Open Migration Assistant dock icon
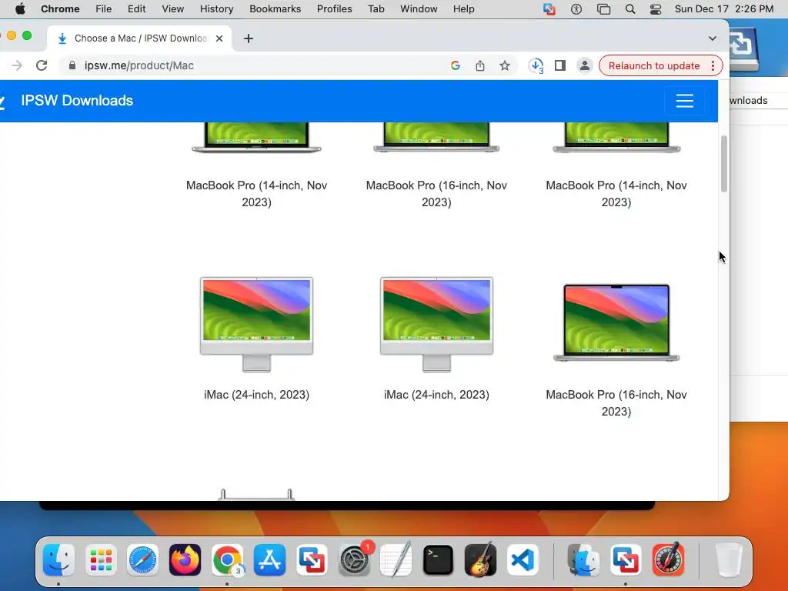This screenshot has width=788, height=591. pyautogui.click(x=583, y=559)
